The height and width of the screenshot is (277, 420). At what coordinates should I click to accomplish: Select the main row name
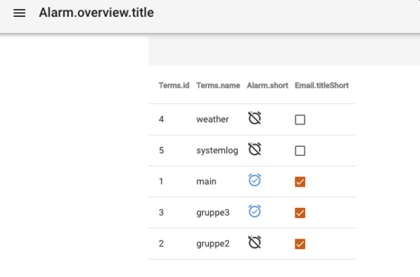tap(206, 181)
